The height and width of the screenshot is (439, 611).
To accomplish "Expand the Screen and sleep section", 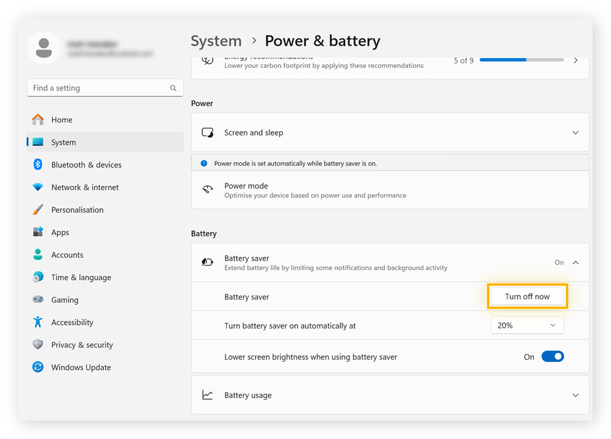I will click(x=575, y=132).
